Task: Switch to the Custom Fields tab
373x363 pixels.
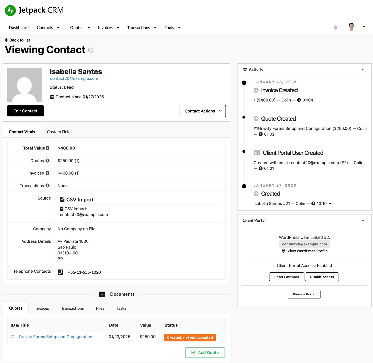Action: [59, 132]
